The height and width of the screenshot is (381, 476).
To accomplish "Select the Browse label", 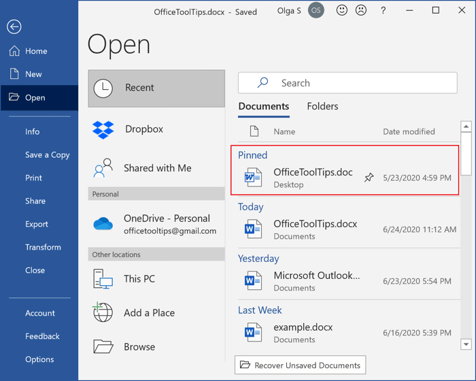I will click(x=139, y=347).
